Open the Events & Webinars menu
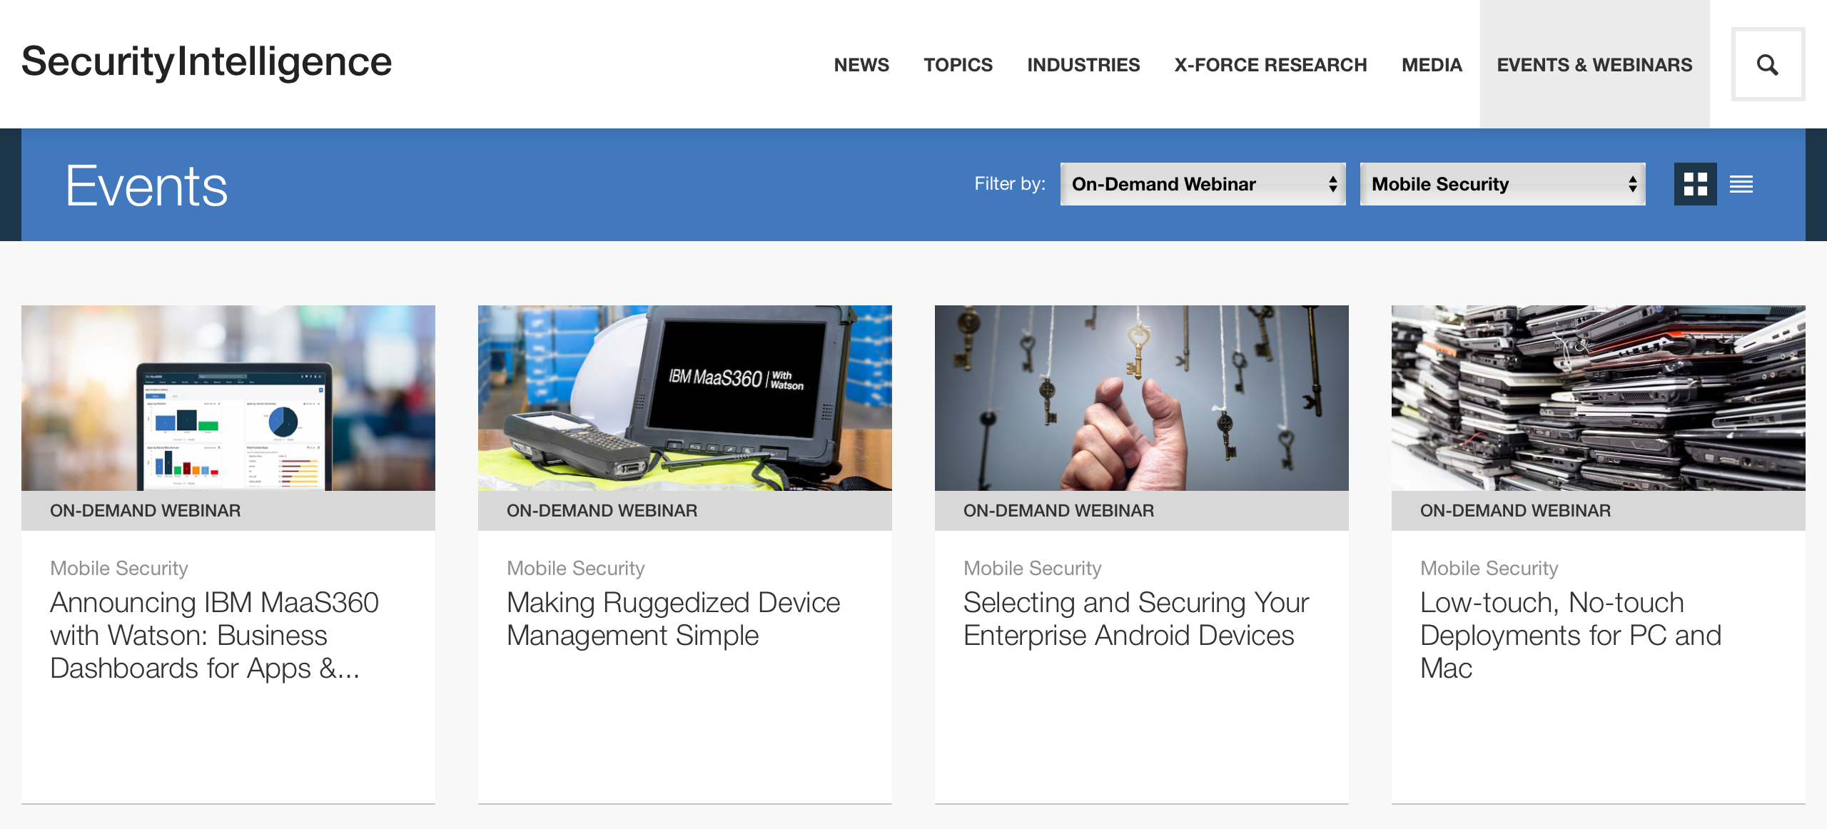This screenshot has height=829, width=1827. 1594,65
